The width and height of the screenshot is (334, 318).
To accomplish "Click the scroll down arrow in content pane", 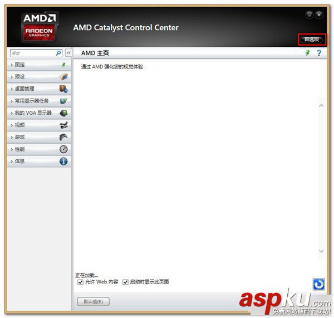I will tap(321, 251).
